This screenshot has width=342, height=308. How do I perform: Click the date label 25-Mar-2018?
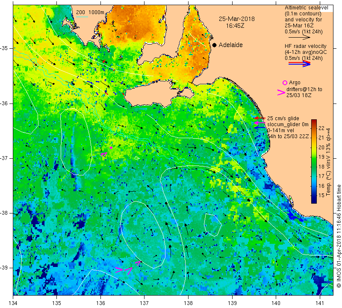pyautogui.click(x=237, y=19)
